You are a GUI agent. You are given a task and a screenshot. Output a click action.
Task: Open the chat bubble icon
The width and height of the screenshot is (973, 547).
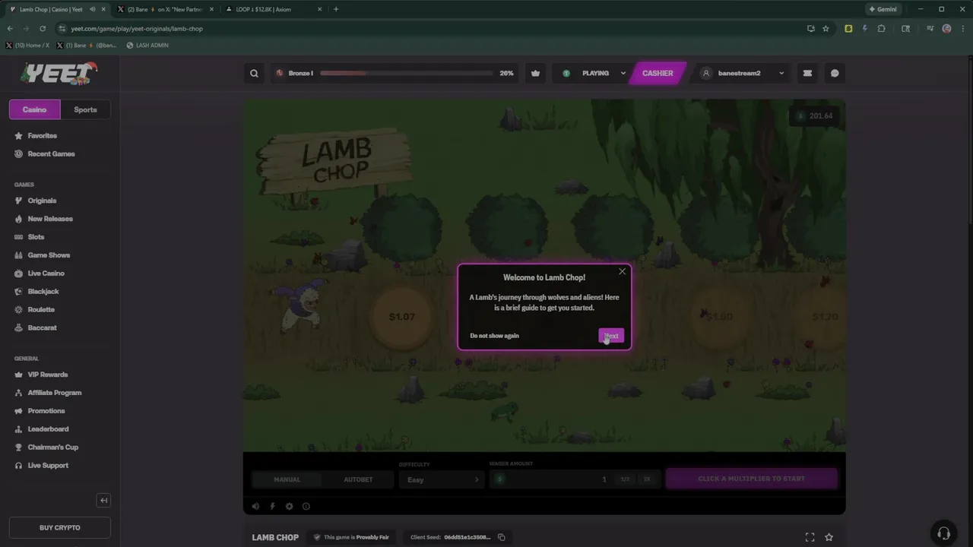[835, 73]
